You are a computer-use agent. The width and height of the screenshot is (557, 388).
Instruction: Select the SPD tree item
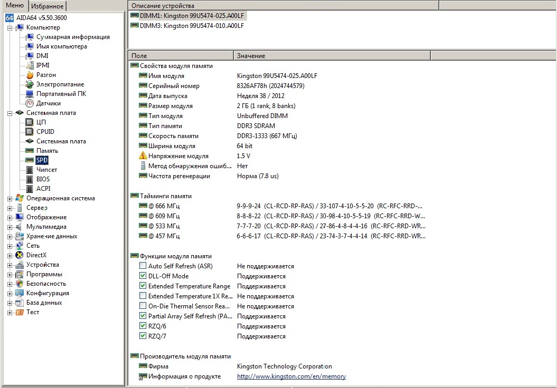coord(42,160)
